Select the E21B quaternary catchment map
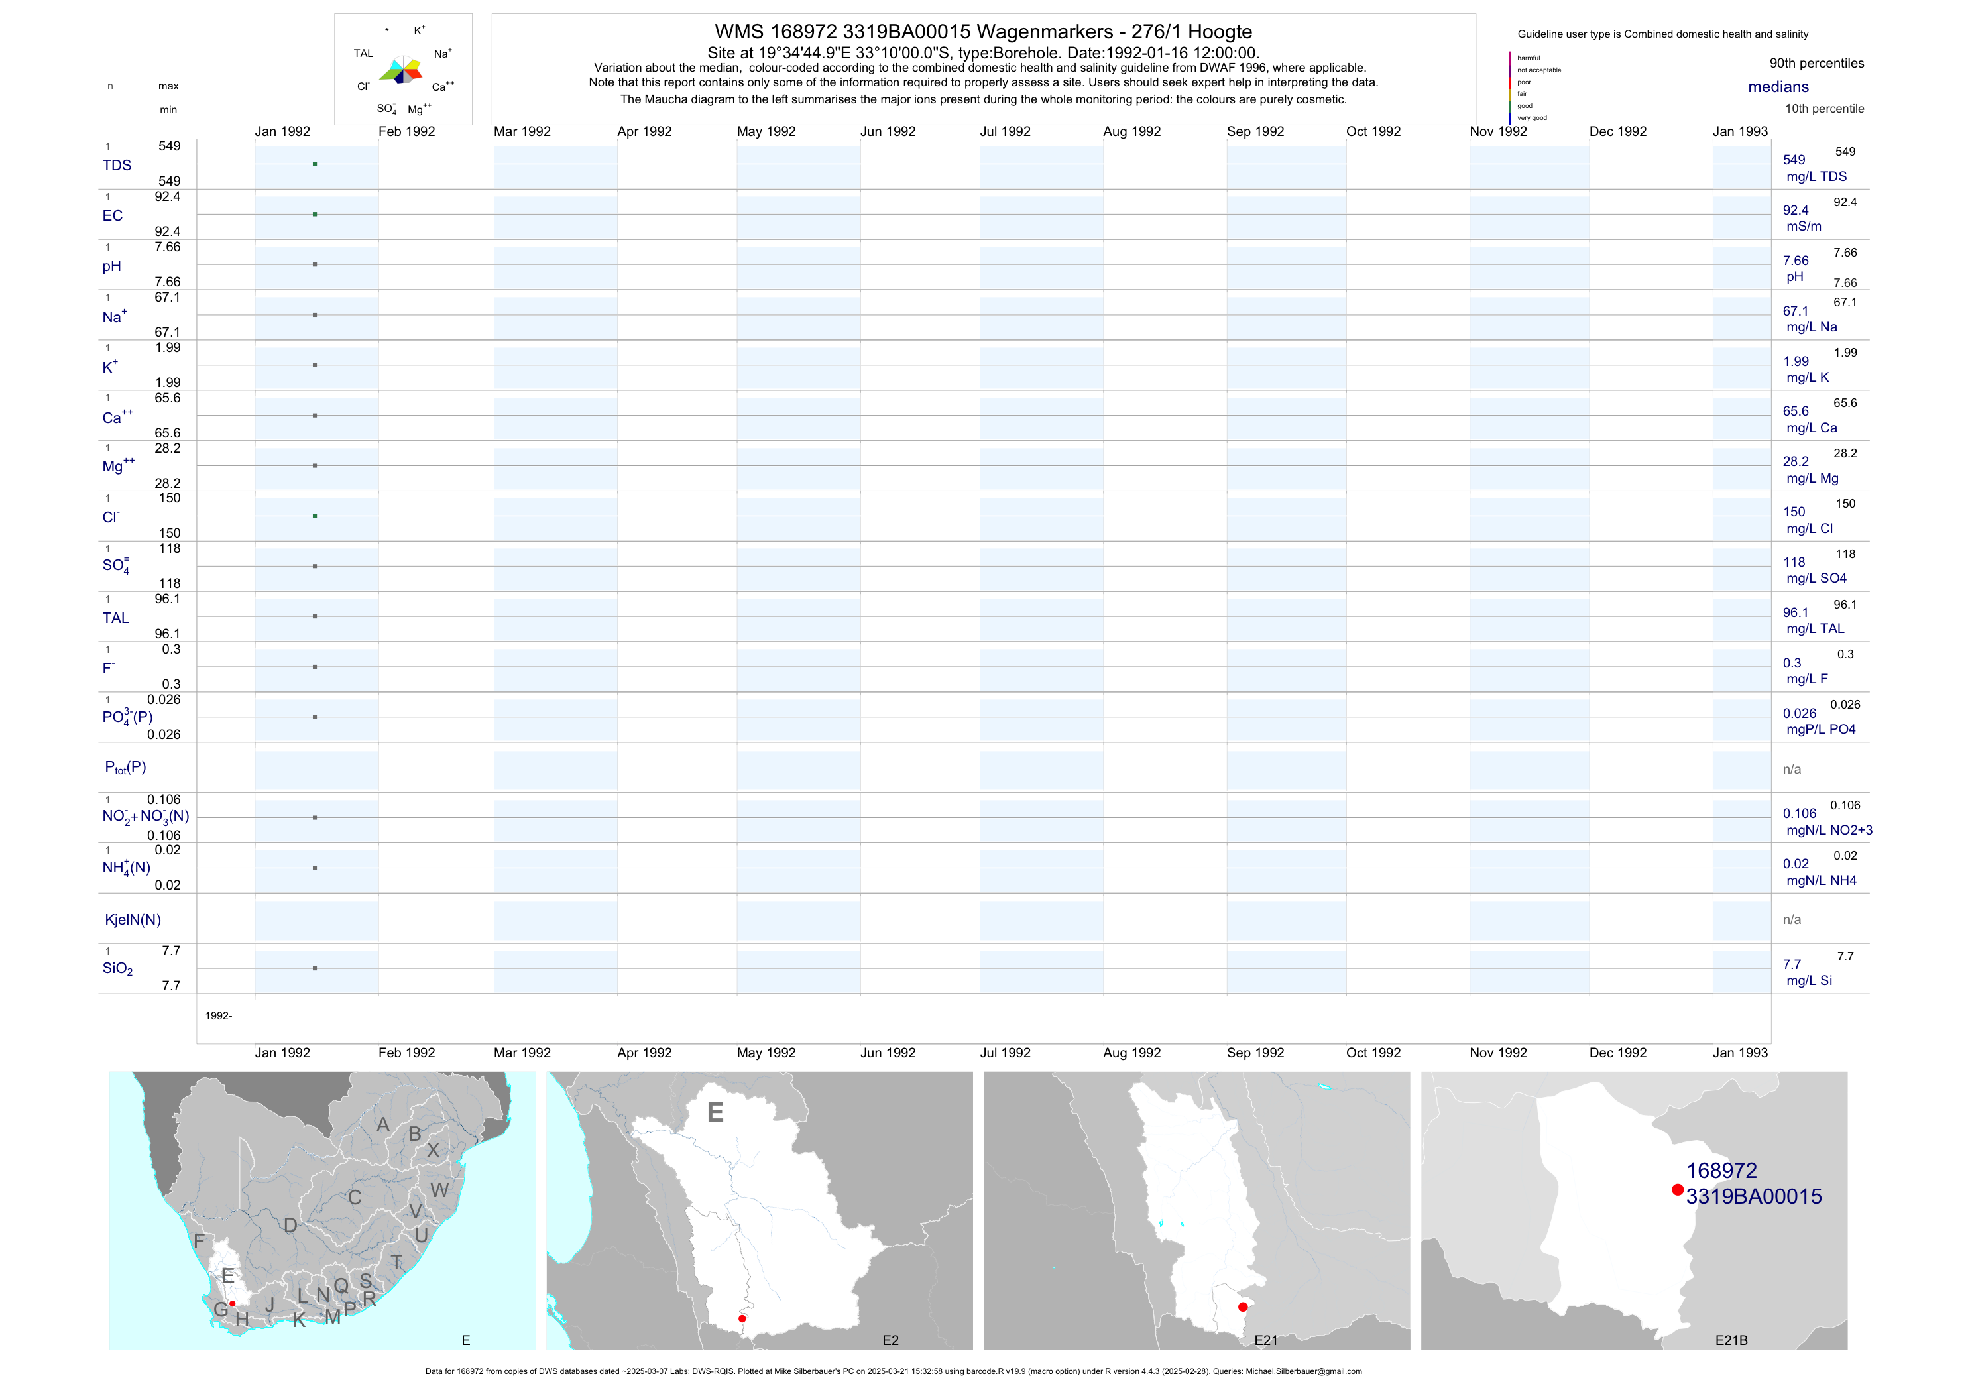 pyautogui.click(x=1634, y=1210)
